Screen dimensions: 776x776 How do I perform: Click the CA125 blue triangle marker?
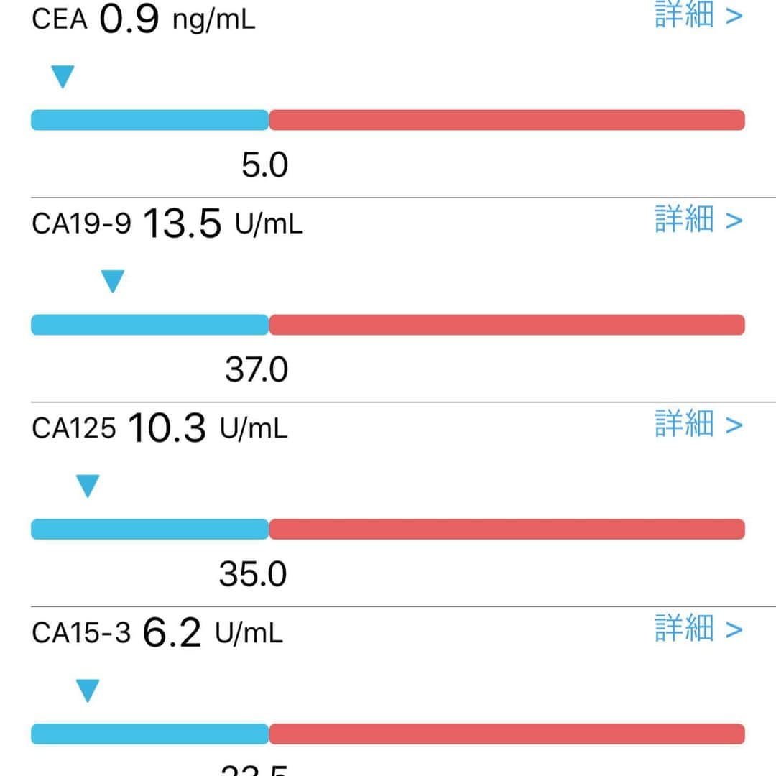click(x=88, y=486)
